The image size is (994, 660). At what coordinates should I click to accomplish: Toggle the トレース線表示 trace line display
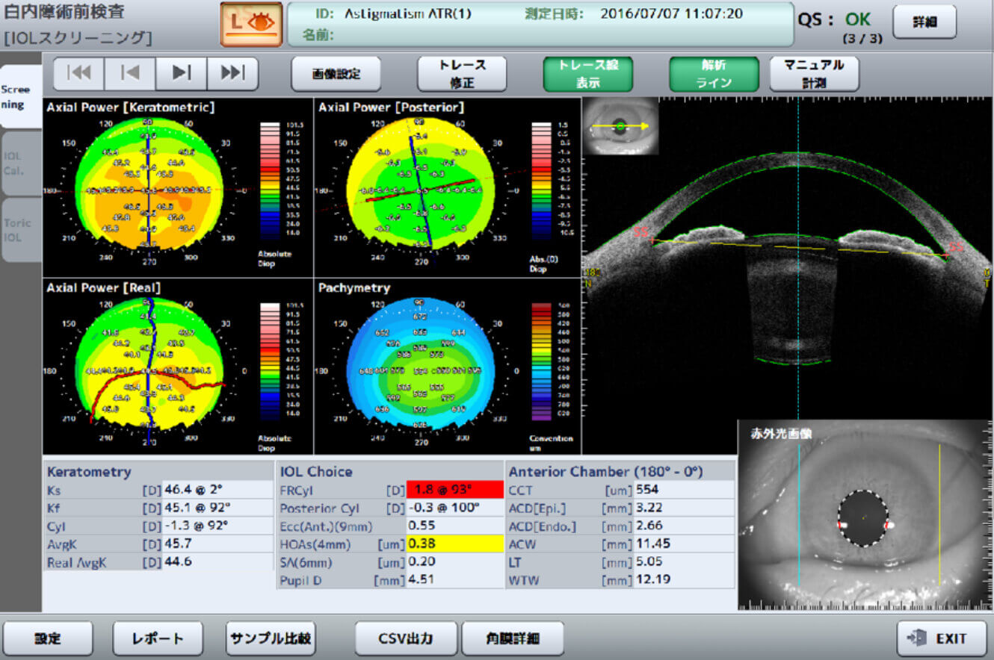pyautogui.click(x=587, y=74)
